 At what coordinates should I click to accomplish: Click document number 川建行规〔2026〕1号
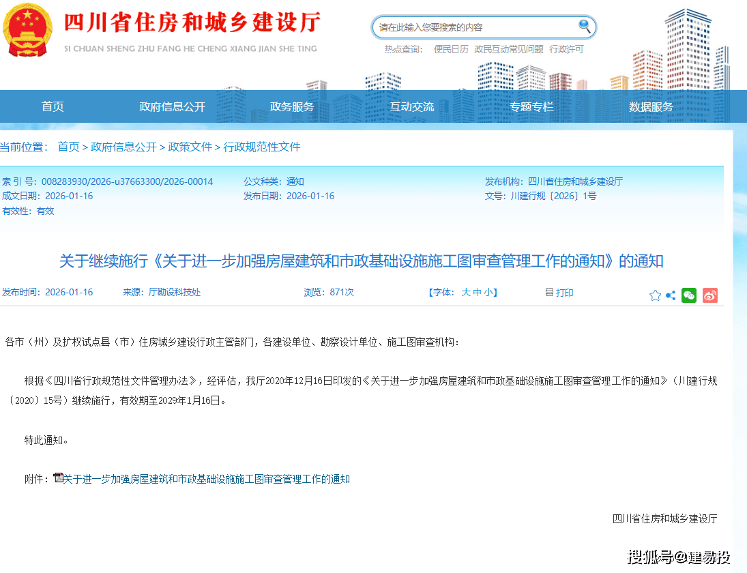(x=553, y=196)
